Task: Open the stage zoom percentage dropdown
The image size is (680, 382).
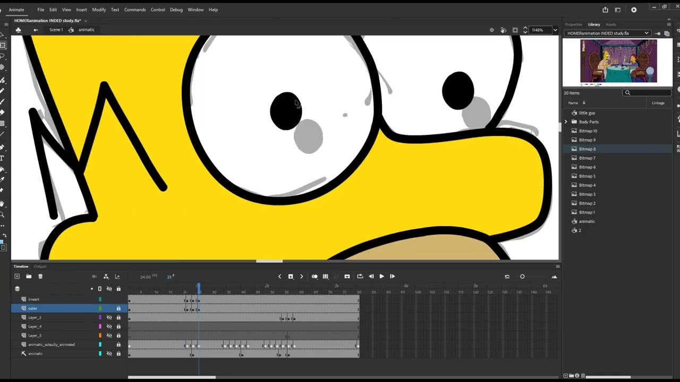Action: [x=555, y=30]
